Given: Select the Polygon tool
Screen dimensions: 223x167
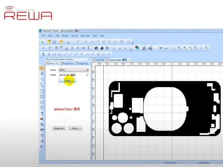Looking at the screenshot, I should click(x=42, y=108).
